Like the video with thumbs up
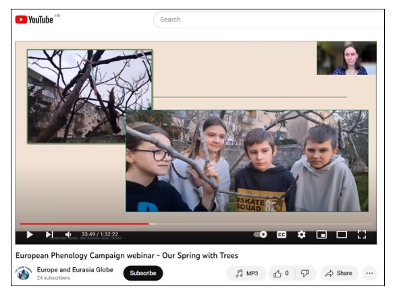The width and height of the screenshot is (395, 297). [281, 273]
